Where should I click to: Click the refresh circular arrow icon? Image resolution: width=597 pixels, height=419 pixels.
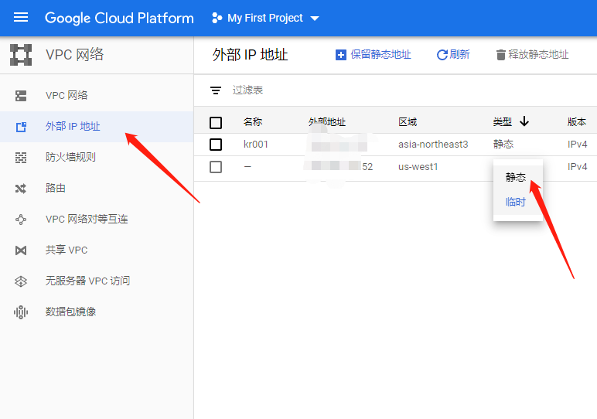(442, 55)
